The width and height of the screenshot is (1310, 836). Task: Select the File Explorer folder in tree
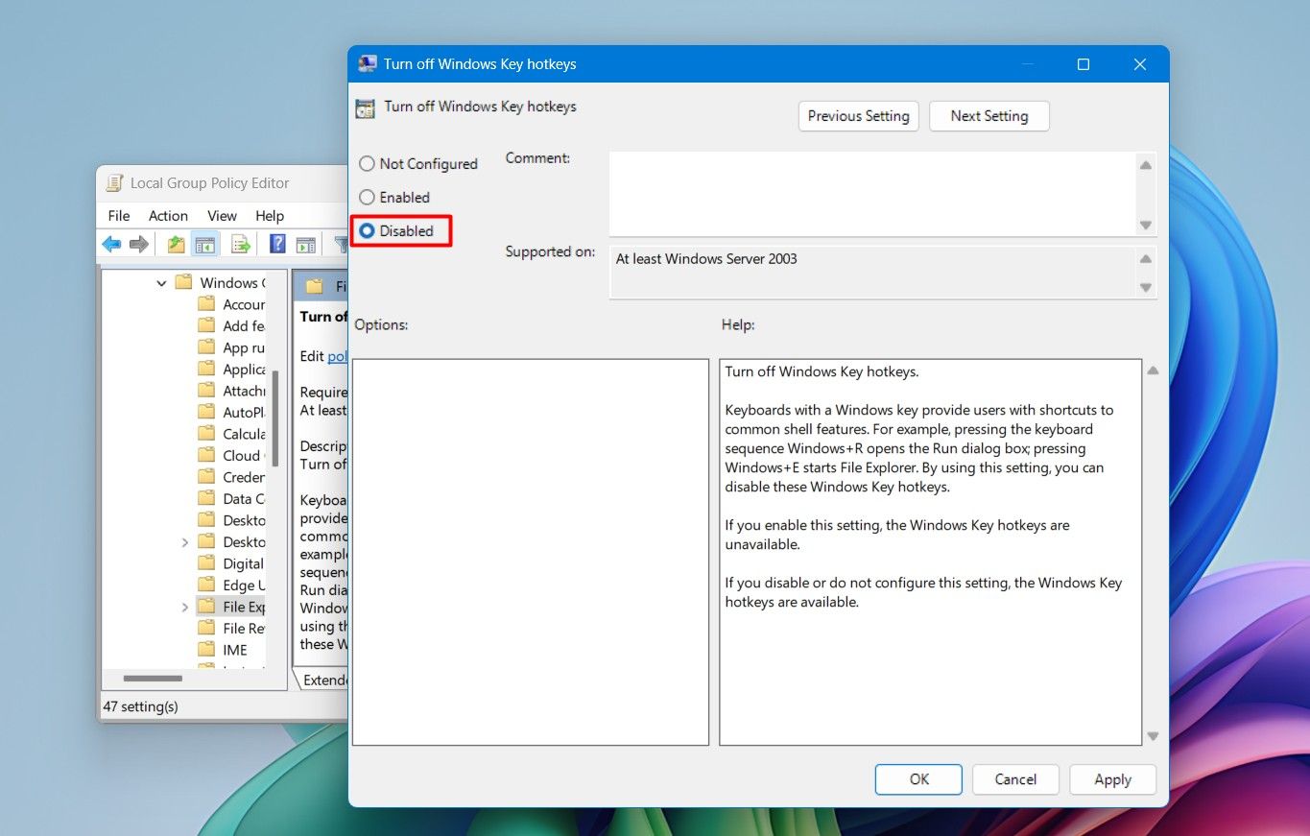tap(231, 608)
